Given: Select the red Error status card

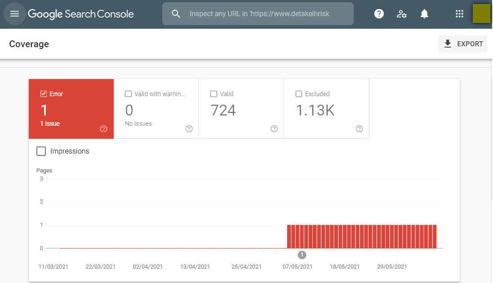Looking at the screenshot, I should (x=71, y=109).
